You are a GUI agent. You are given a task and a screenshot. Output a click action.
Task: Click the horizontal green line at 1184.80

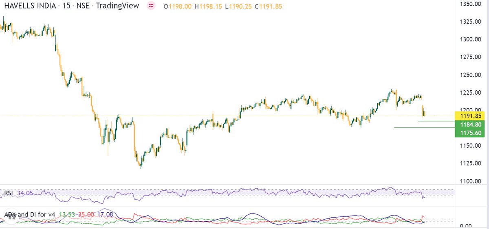tap(437, 121)
